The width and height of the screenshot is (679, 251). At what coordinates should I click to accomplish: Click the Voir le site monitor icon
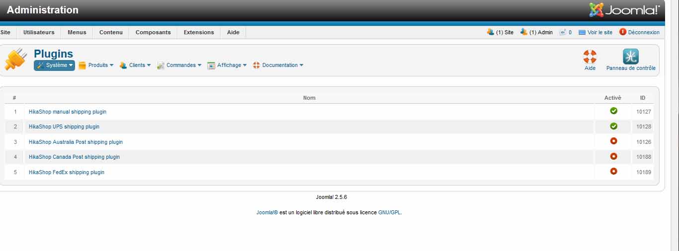(582, 32)
